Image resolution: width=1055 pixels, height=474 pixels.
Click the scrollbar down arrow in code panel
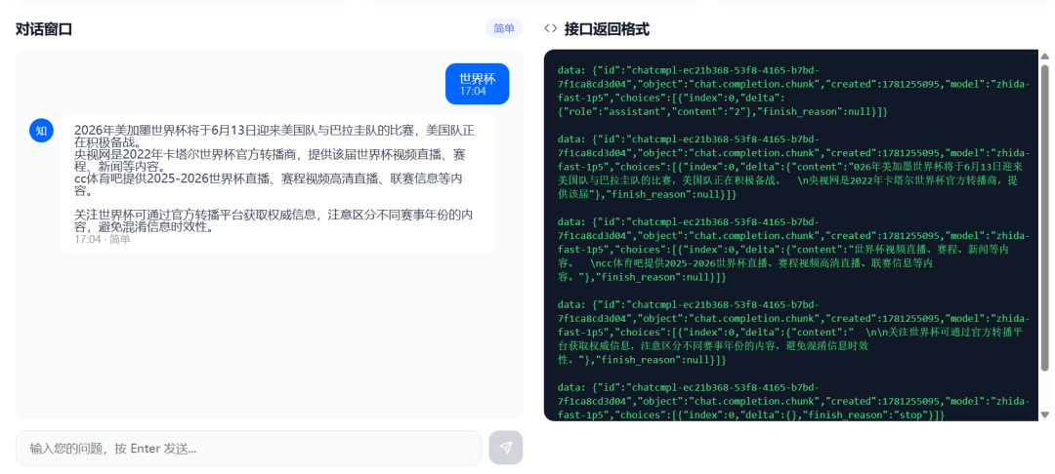click(x=1044, y=415)
